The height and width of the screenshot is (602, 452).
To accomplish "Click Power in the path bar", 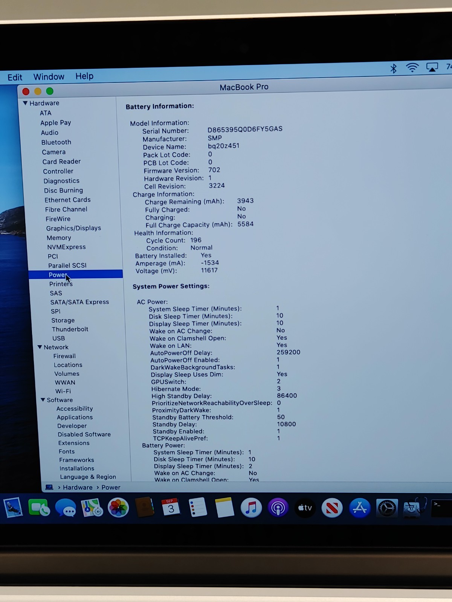I will [x=111, y=487].
